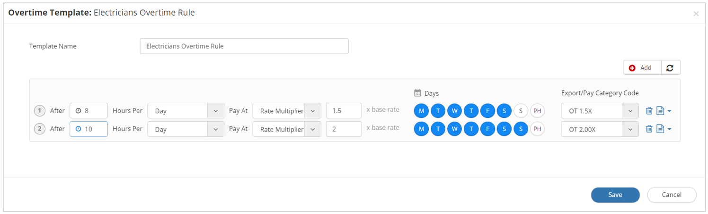Screen dimensions: 708x214
Task: Toggle Monday for rule 1
Action: tap(421, 111)
